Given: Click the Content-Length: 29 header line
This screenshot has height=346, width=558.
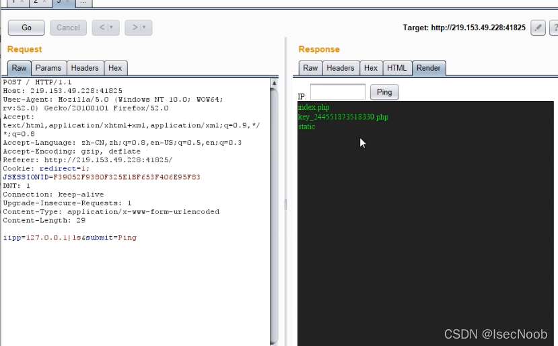Looking at the screenshot, I should [x=44, y=220].
